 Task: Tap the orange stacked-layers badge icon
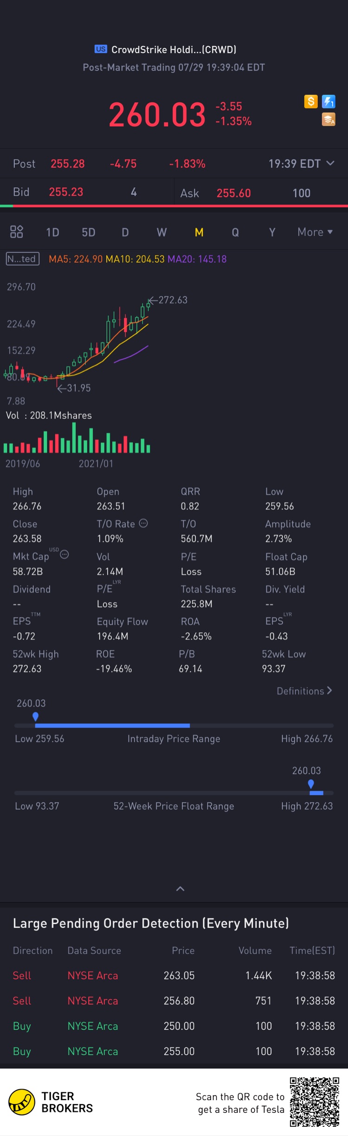coord(329,120)
